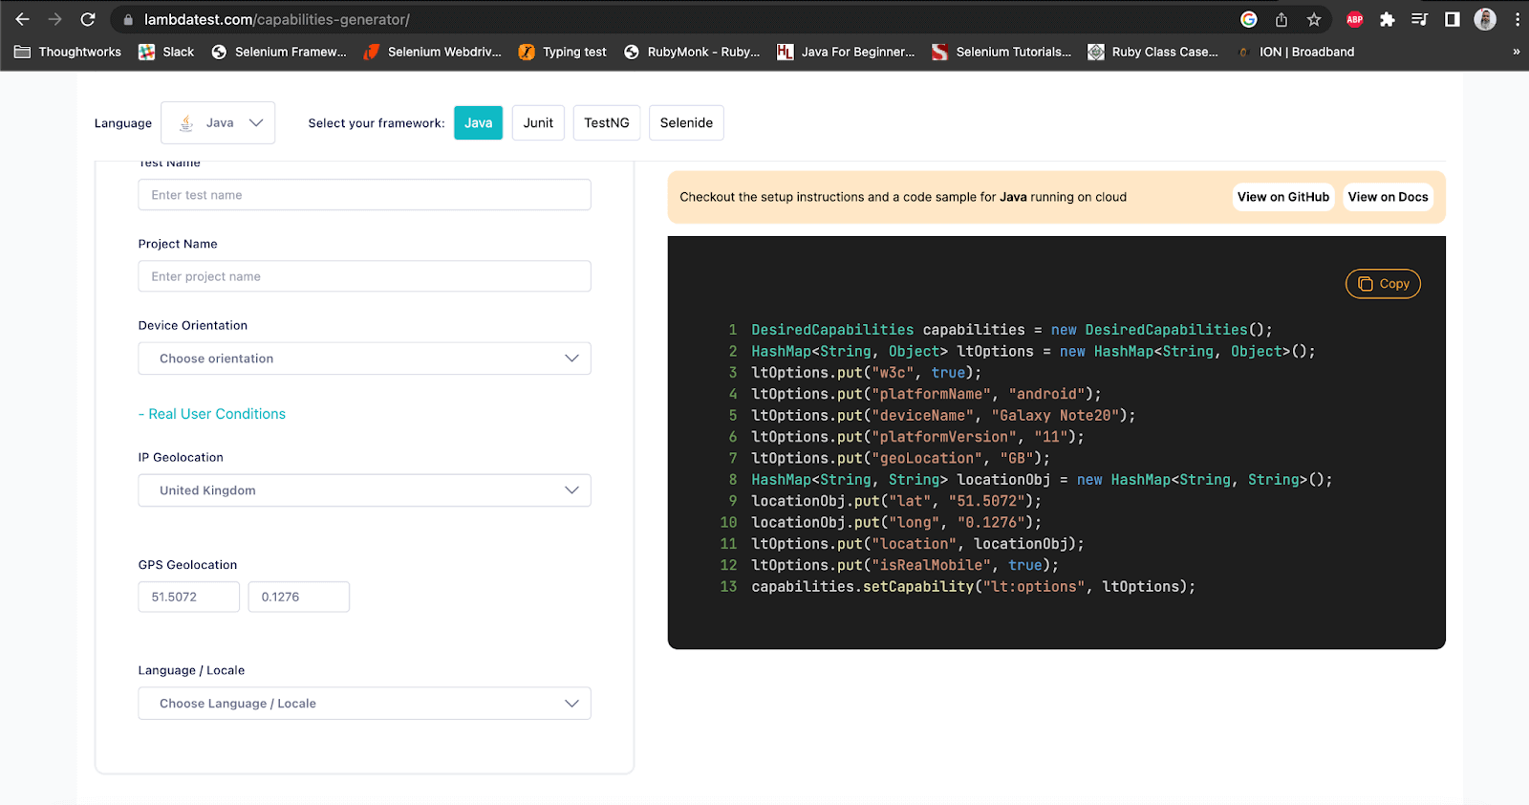
Task: Select the Junit framework option
Action: pyautogui.click(x=538, y=122)
